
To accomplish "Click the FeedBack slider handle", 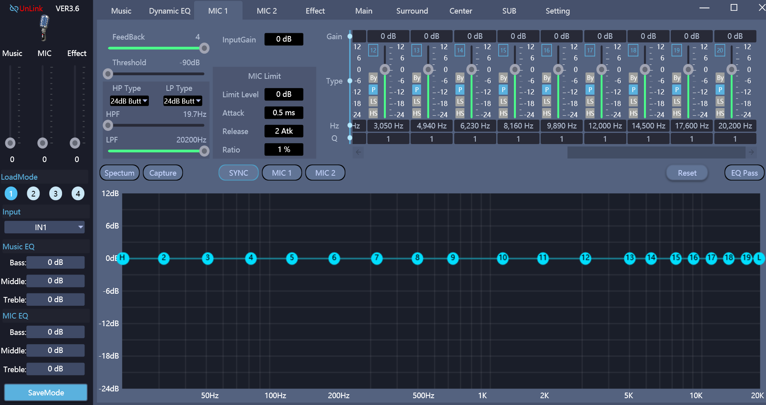I will pyautogui.click(x=204, y=48).
